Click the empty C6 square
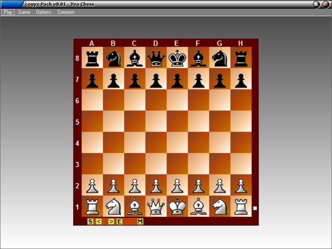332x249 pixels. click(x=135, y=100)
